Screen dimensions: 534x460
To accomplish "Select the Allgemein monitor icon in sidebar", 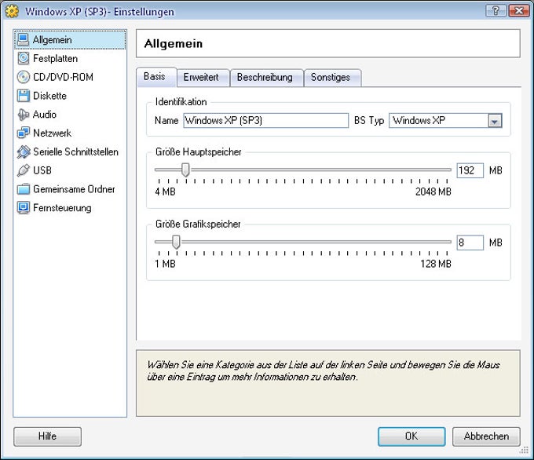I will (23, 39).
